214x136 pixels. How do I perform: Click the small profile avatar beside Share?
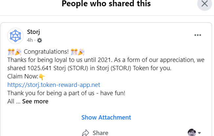tap(192, 133)
